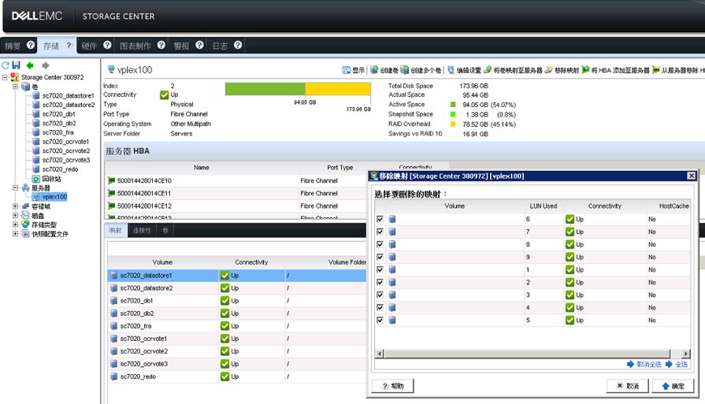Screen dimensions: 705x404
Task: Click right arrow of dialog horizontal scrollbar
Action: (685, 354)
